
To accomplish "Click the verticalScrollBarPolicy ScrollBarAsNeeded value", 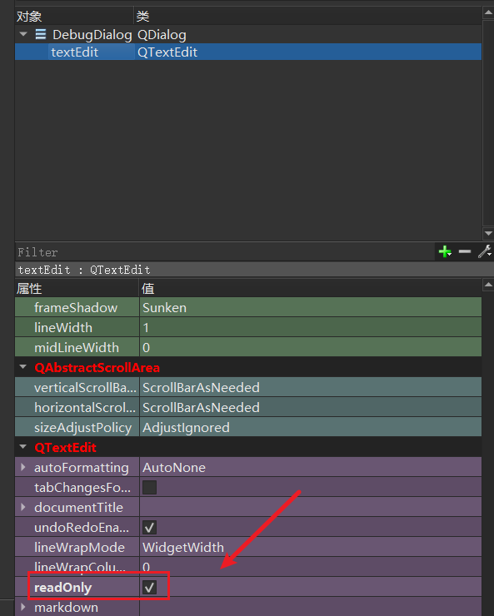I will (x=201, y=388).
